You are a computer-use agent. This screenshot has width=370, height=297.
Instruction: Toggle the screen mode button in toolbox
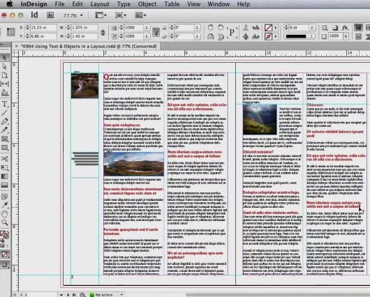(x=4, y=265)
